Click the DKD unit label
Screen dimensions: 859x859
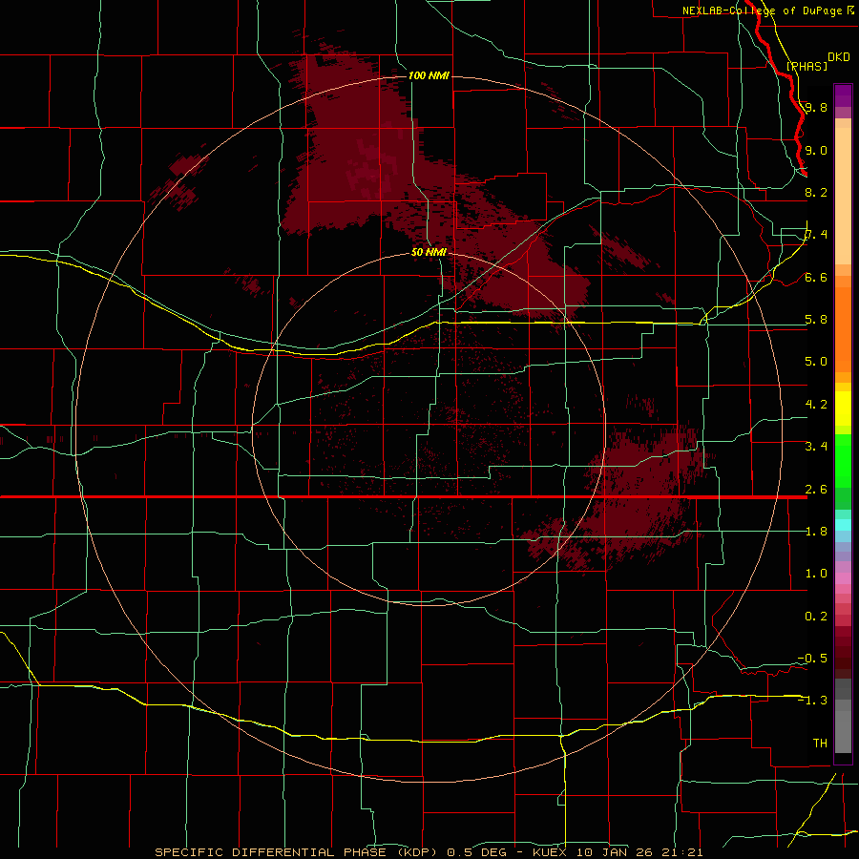point(839,56)
